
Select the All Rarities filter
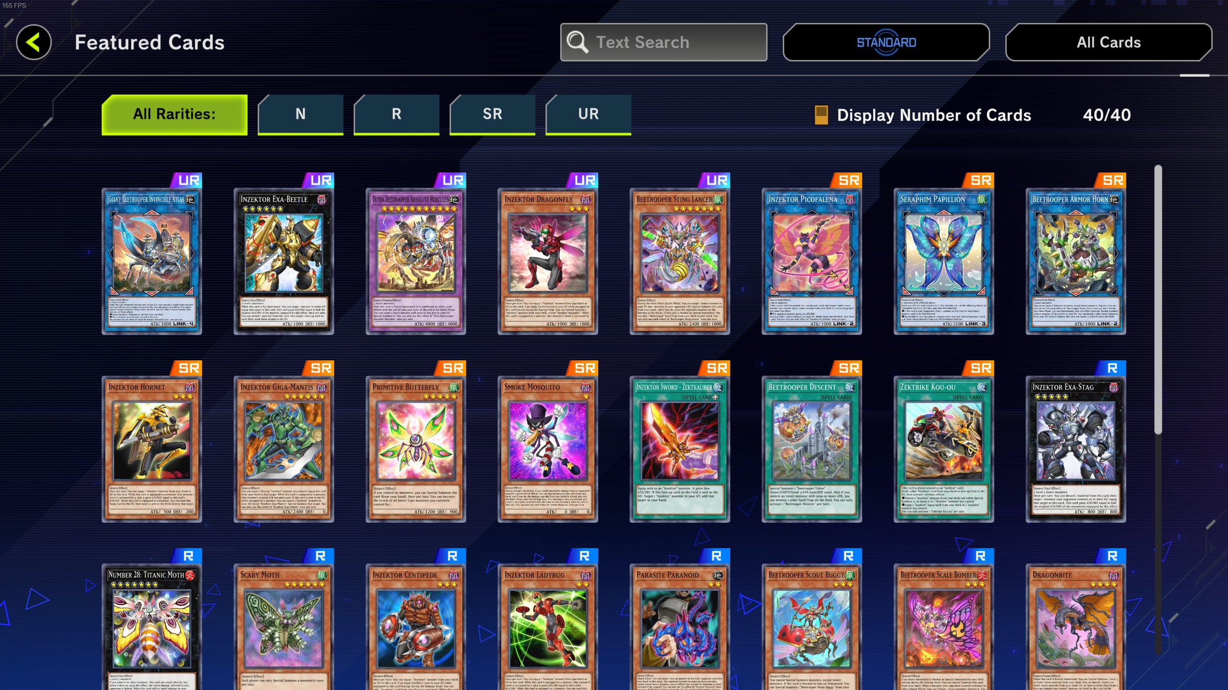pos(175,114)
